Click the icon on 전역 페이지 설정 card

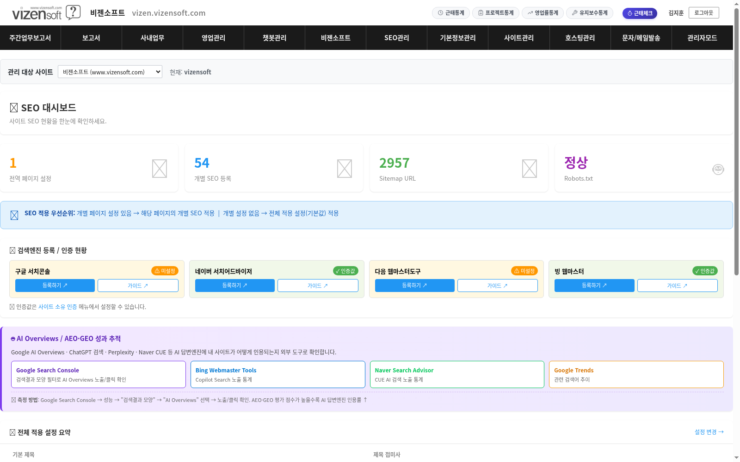[160, 169]
